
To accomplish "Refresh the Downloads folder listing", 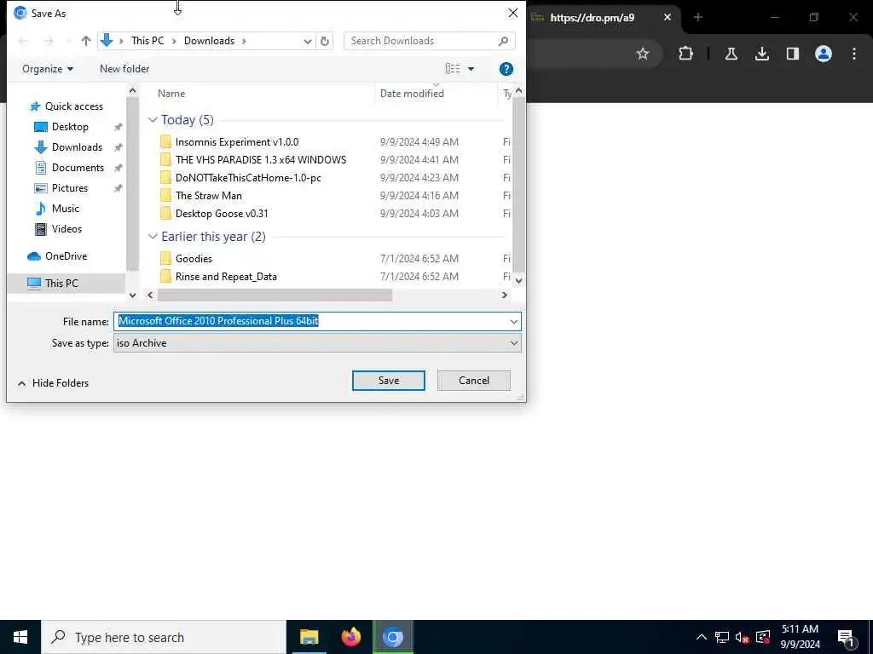I will pyautogui.click(x=325, y=41).
